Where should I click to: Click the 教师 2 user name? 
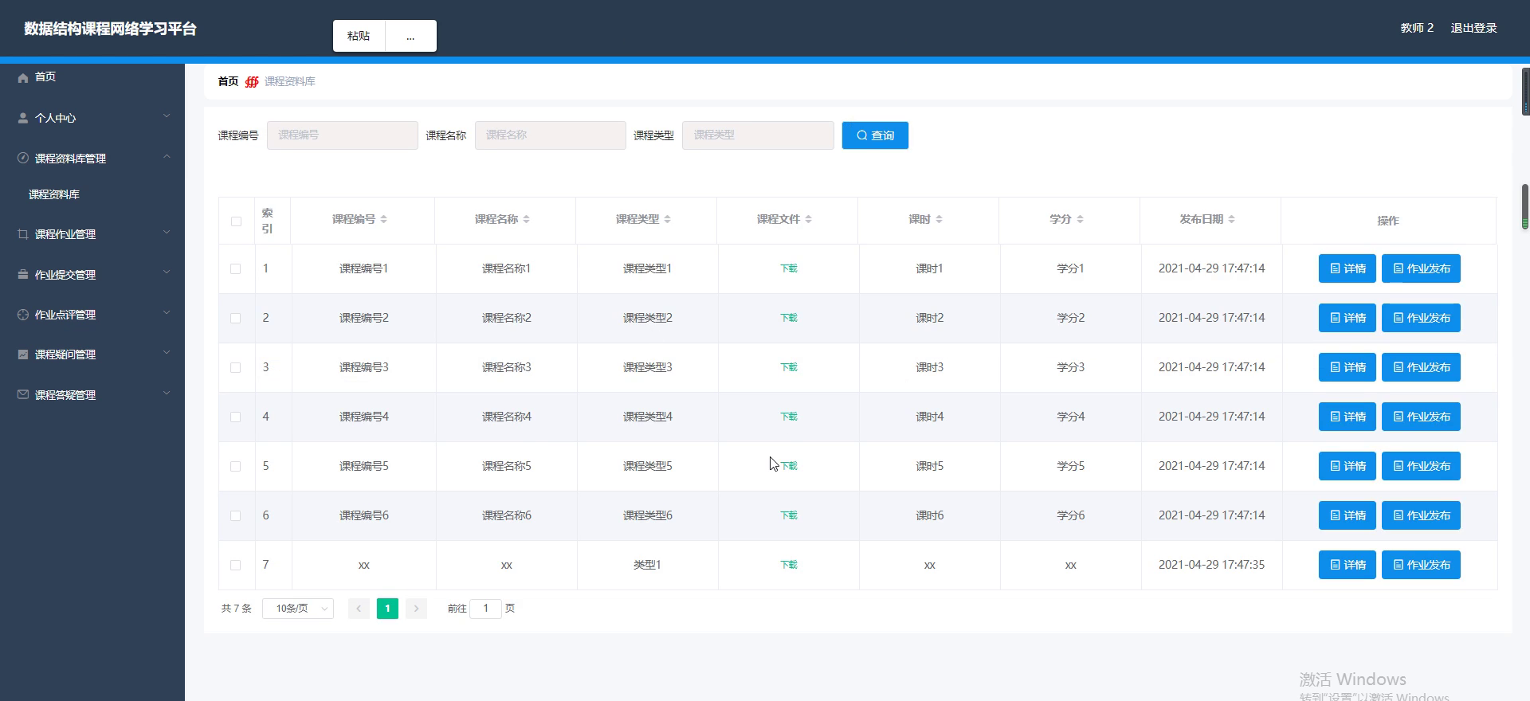pos(1417,28)
